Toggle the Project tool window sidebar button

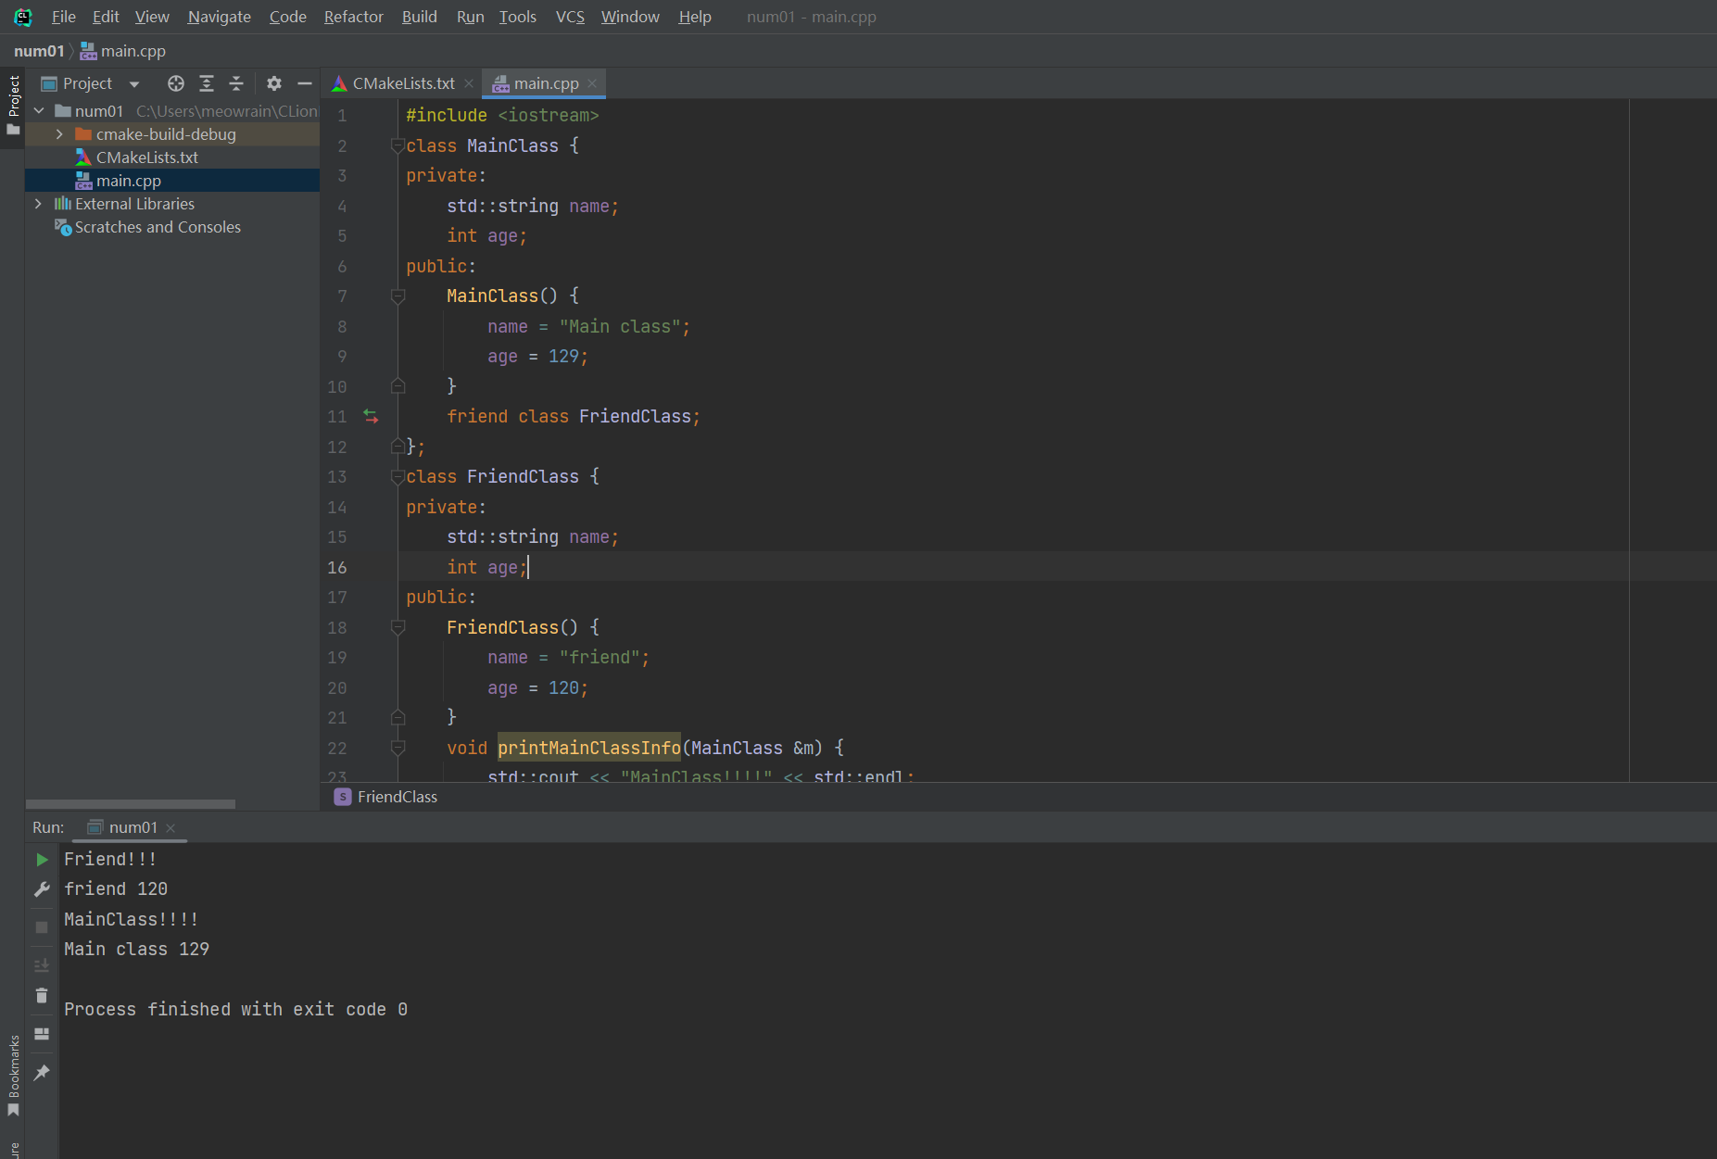(13, 104)
